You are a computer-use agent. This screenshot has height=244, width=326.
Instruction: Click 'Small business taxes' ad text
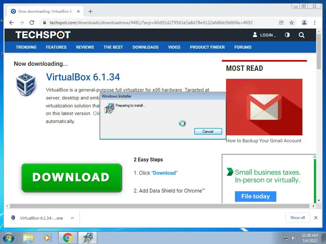(x=267, y=176)
